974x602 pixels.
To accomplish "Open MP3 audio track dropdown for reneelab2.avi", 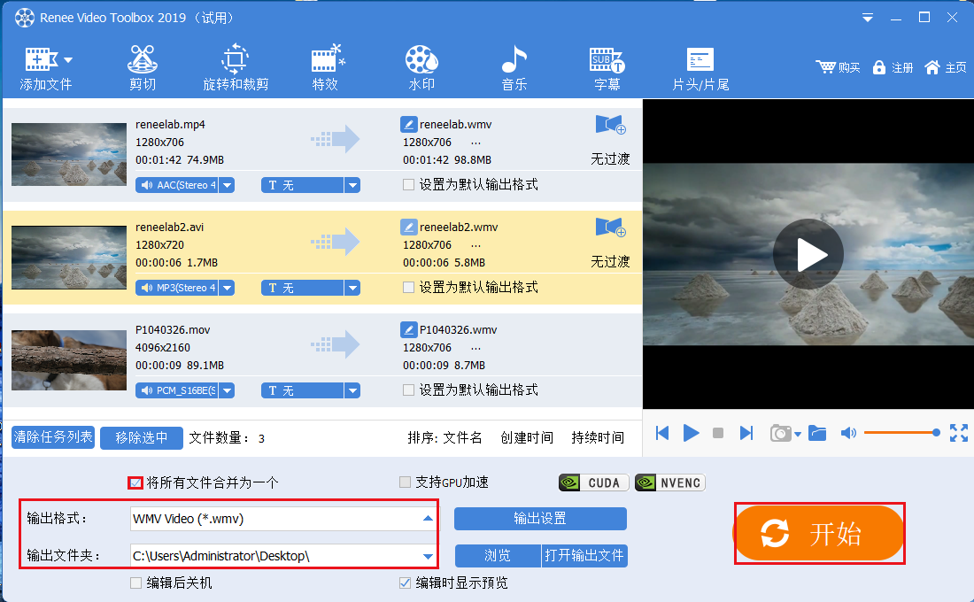I will 228,288.
